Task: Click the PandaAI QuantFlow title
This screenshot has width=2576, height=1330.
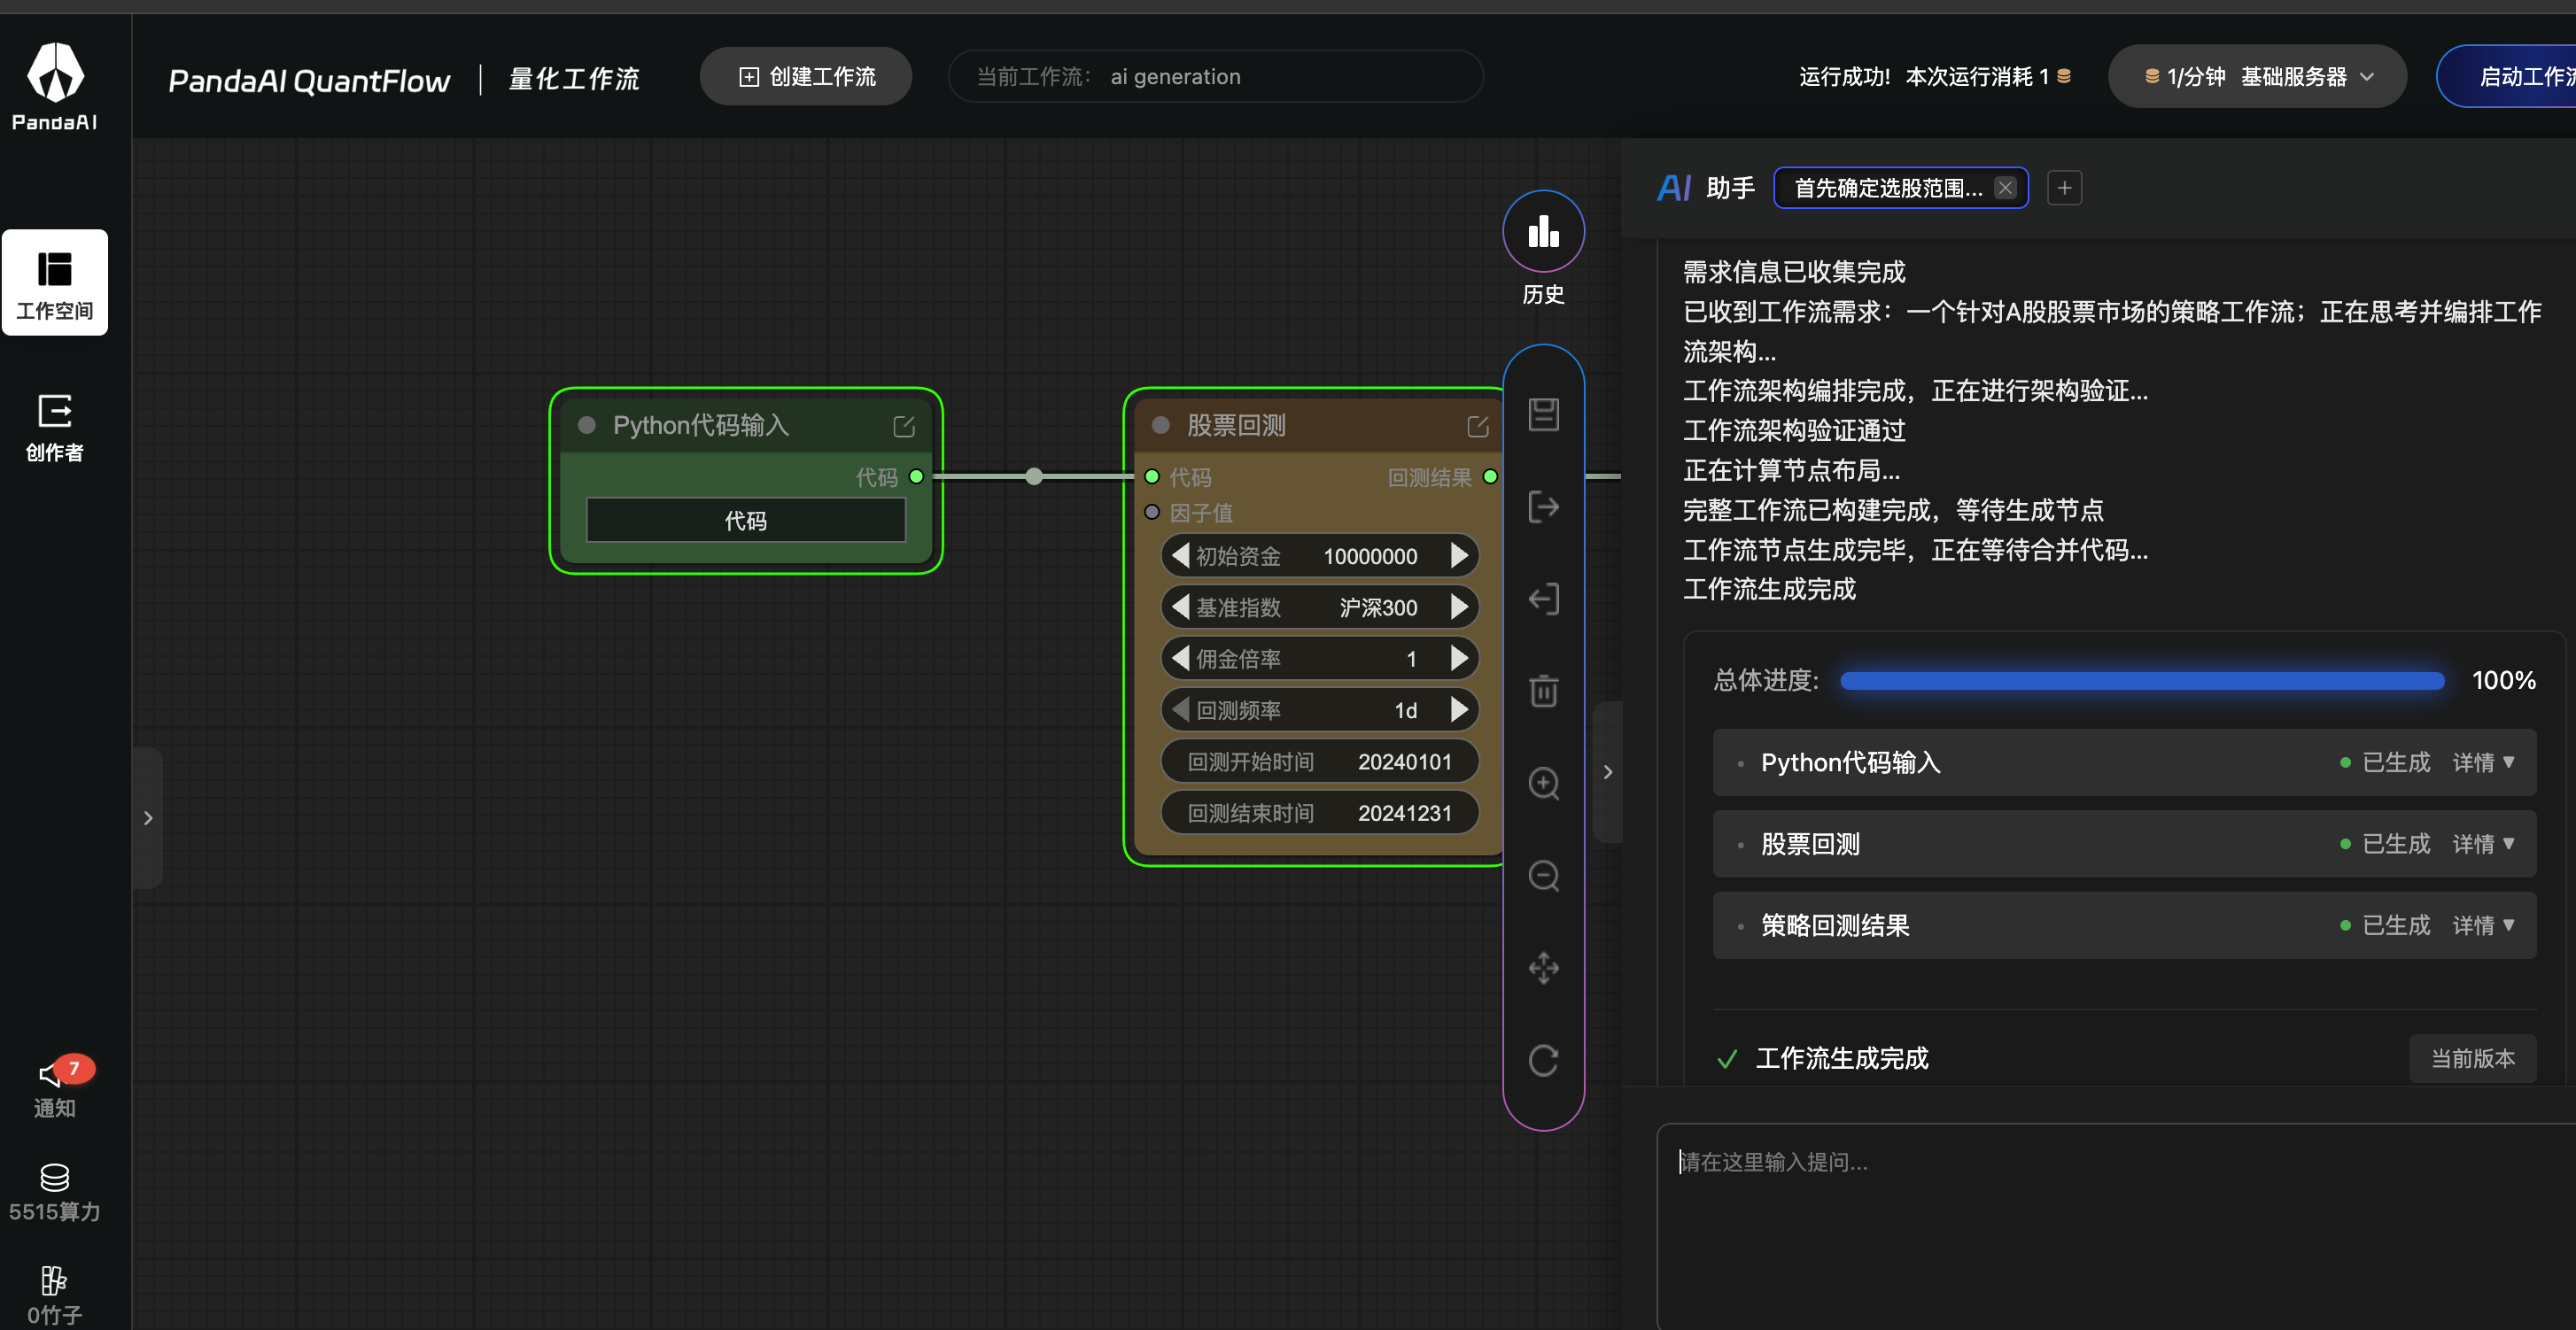Action: pyautogui.click(x=309, y=80)
